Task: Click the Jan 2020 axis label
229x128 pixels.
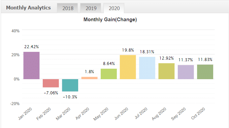Action: click(25, 114)
